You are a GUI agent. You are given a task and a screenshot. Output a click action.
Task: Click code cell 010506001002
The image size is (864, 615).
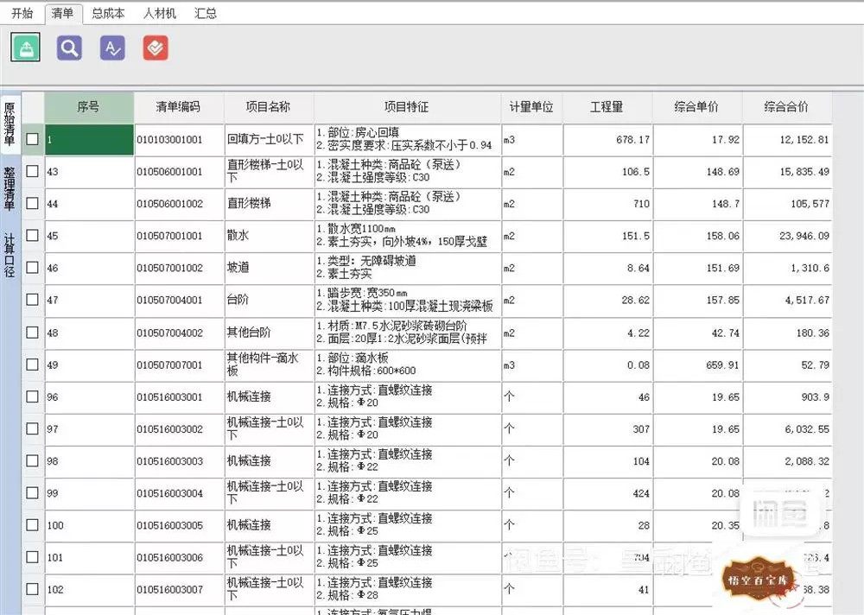click(x=179, y=203)
